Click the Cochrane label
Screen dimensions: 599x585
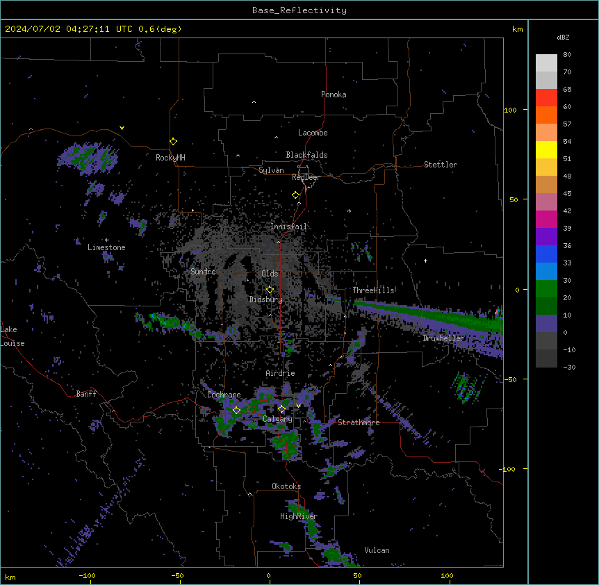[224, 395]
